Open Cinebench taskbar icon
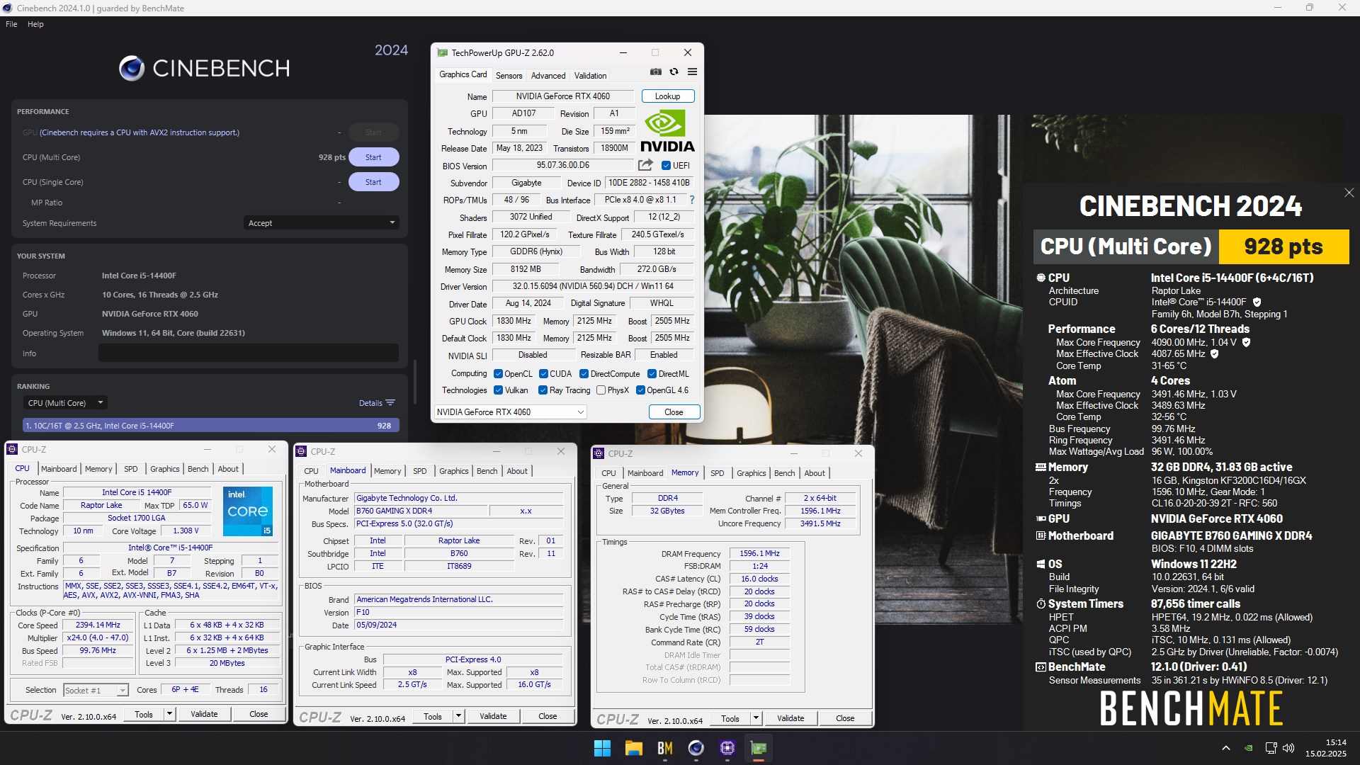This screenshot has height=765, width=1360. point(696,748)
